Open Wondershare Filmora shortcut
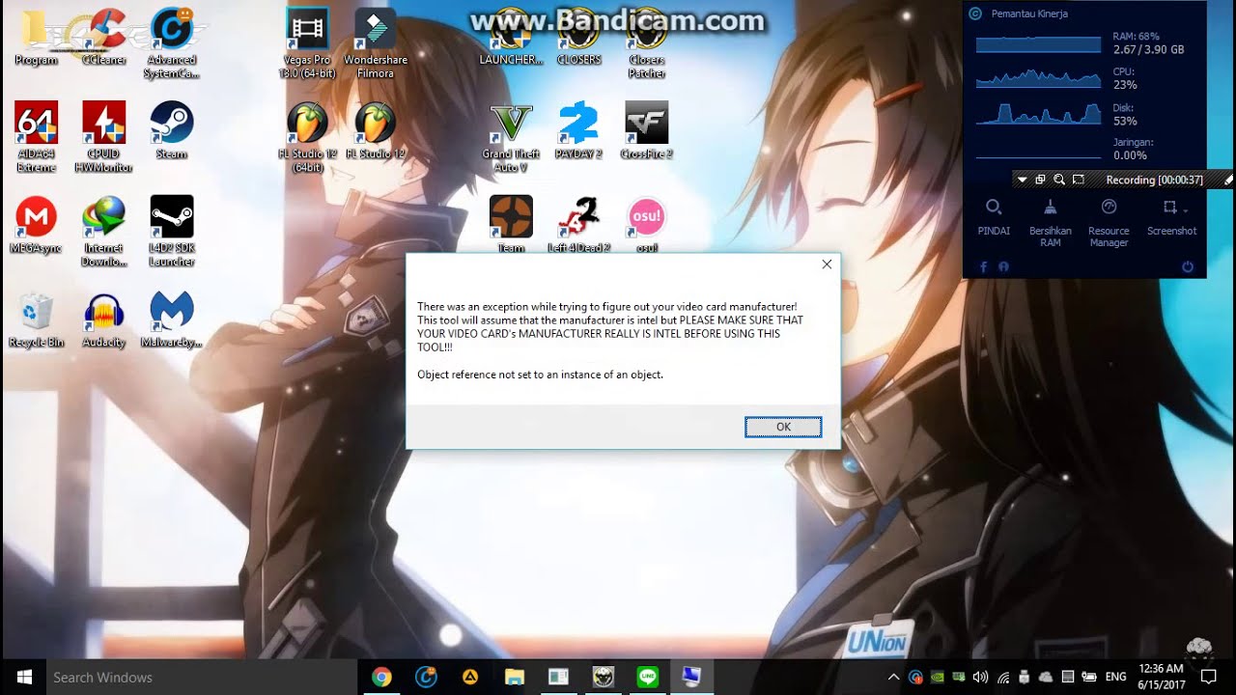Screen dimensions: 1236x695 click(x=376, y=43)
